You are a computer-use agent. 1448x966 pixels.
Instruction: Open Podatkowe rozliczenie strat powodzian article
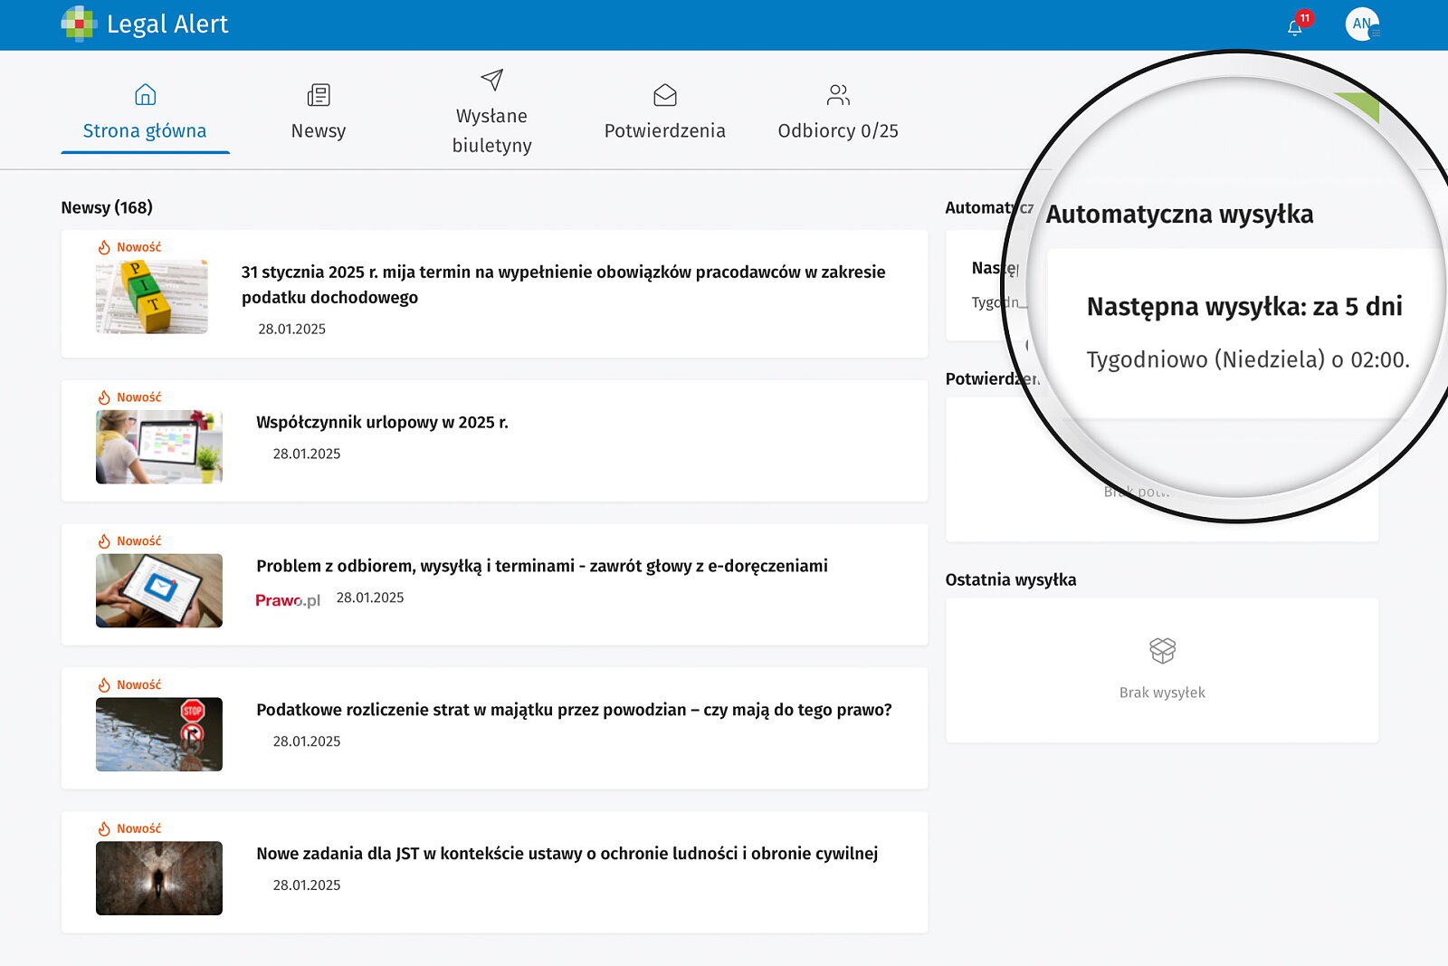(x=574, y=711)
